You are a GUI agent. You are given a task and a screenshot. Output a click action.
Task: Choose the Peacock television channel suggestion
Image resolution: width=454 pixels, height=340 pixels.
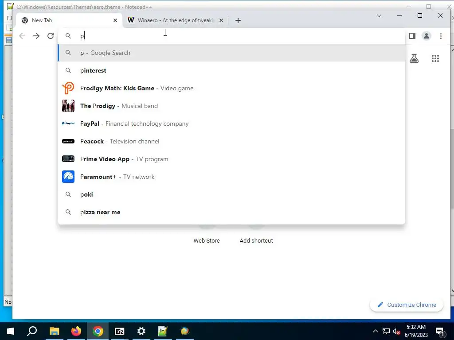tap(231, 141)
